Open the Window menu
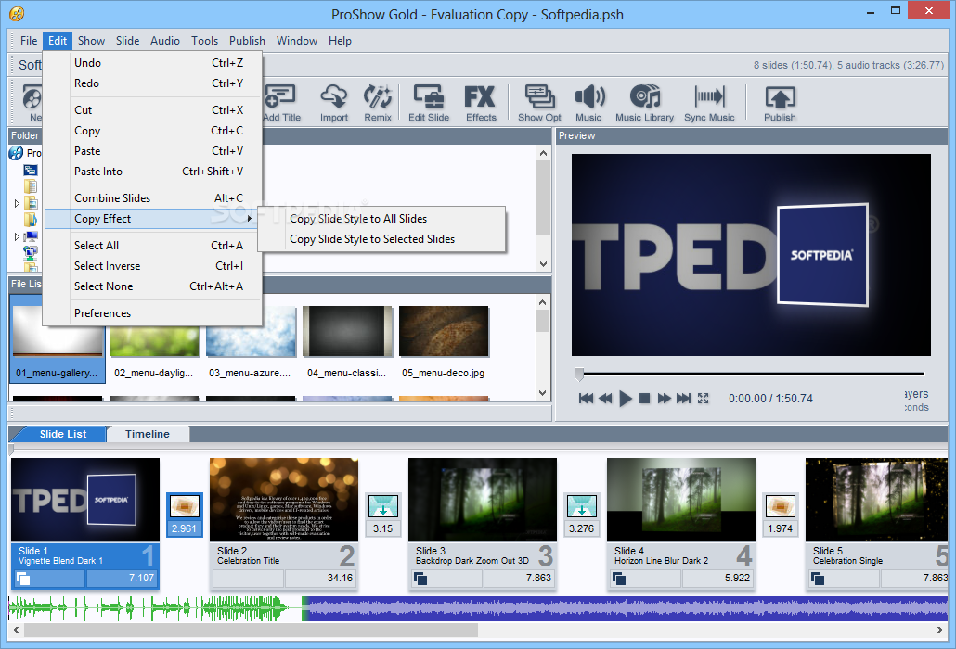This screenshot has width=956, height=649. (x=297, y=41)
